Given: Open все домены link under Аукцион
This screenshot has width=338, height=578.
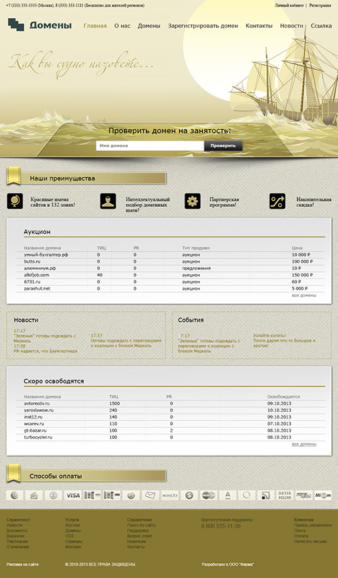Looking at the screenshot, I should point(304,295).
